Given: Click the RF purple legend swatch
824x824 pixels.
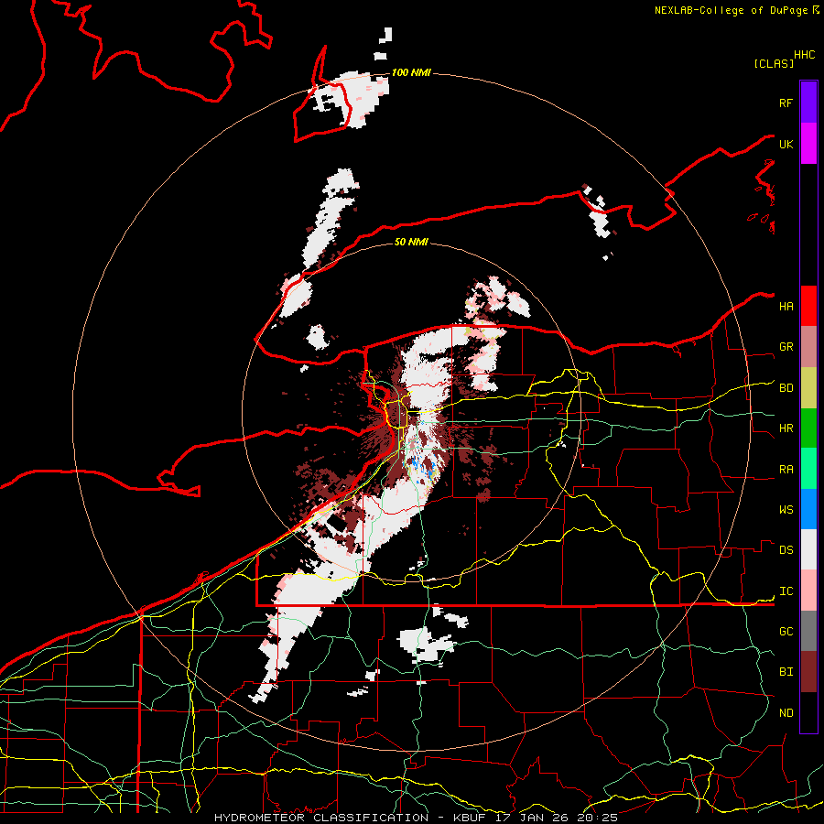Looking at the screenshot, I should (808, 102).
